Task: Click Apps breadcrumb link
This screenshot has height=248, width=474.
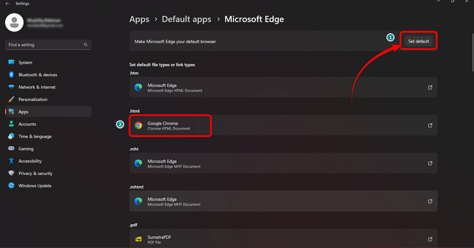Action: coord(140,19)
